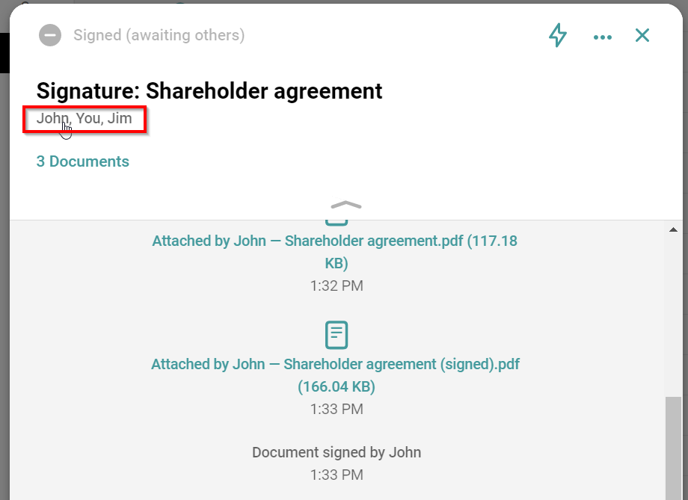Click the activity list scrollbar thumb

coord(673,448)
